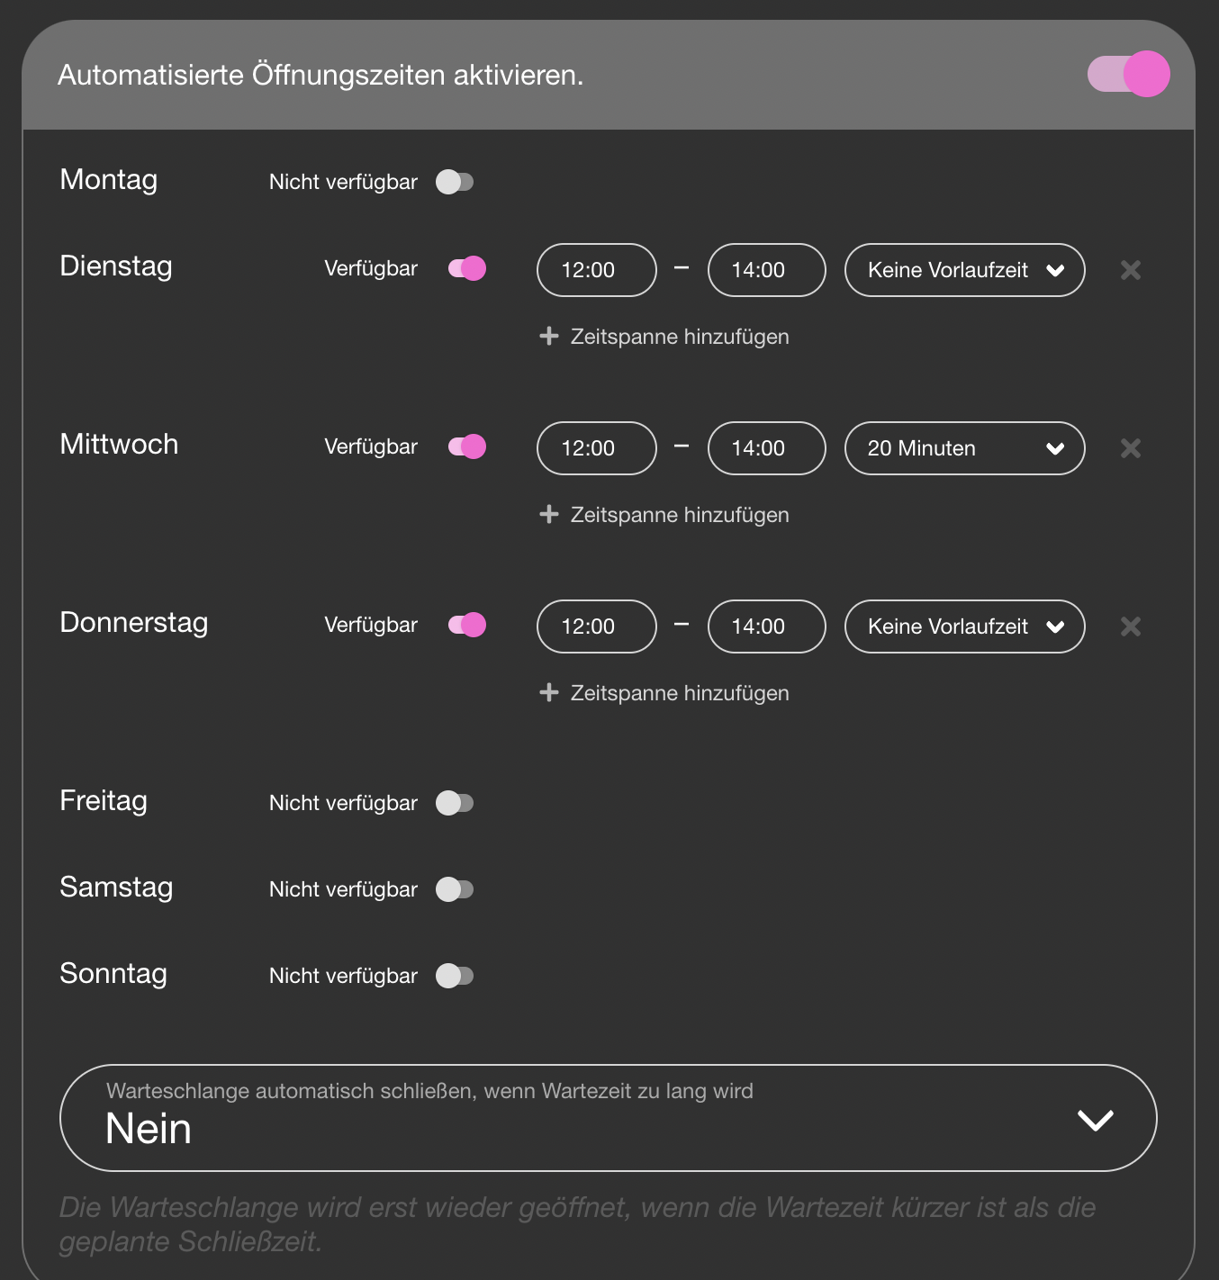The width and height of the screenshot is (1219, 1280).
Task: Open Mittwoch 20 Minuten lead time dropdown
Action: (964, 448)
